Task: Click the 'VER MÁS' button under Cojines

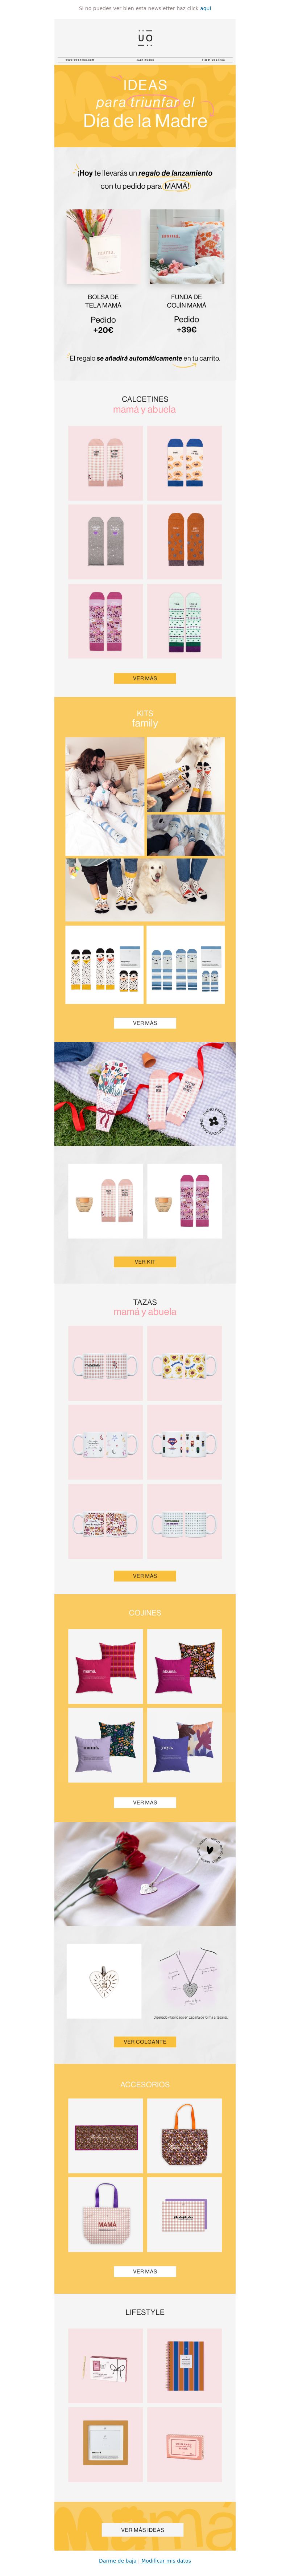Action: 145,1802
